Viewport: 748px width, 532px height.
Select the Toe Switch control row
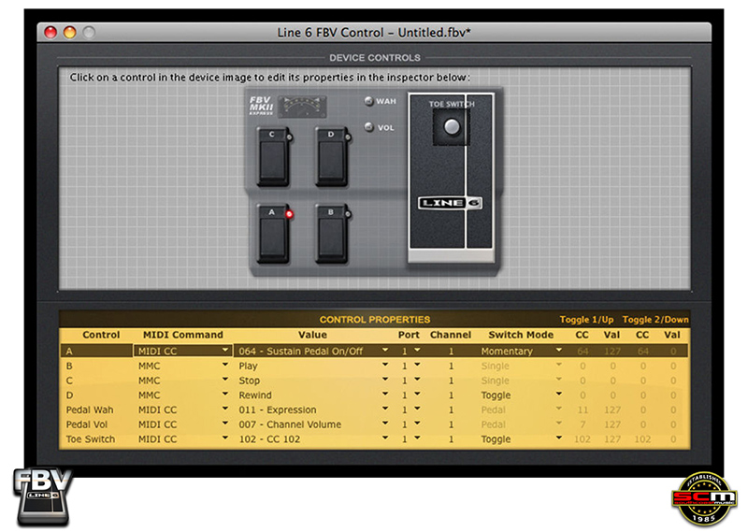[374, 439]
